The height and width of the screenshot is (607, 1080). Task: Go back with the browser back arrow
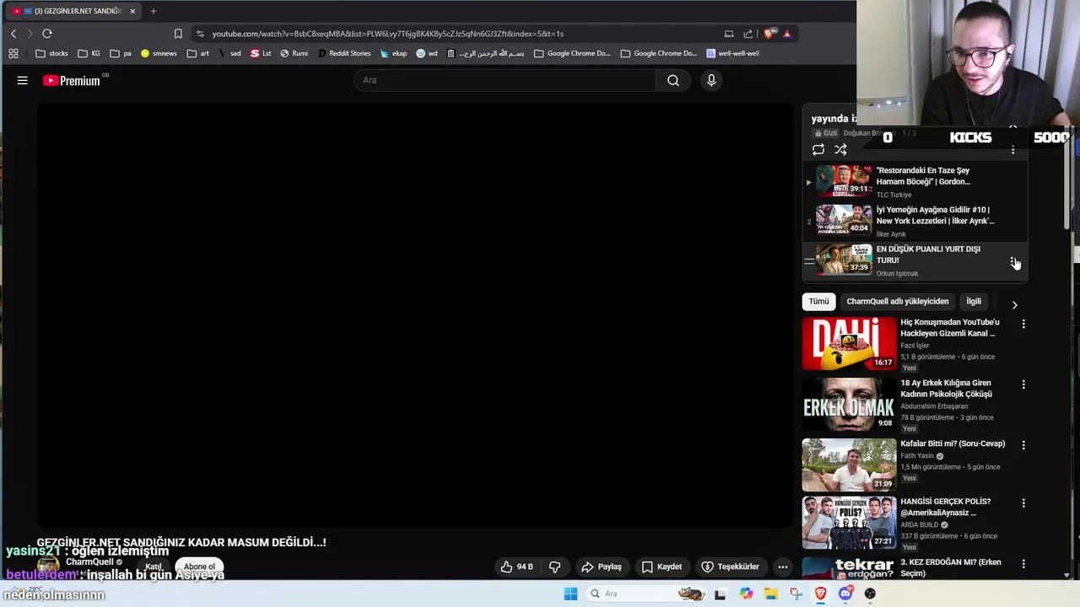point(13,34)
